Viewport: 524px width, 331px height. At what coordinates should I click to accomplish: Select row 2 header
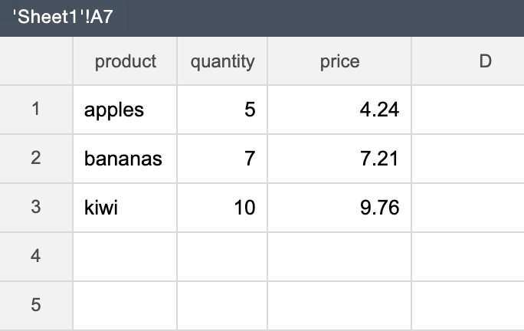[x=36, y=159]
